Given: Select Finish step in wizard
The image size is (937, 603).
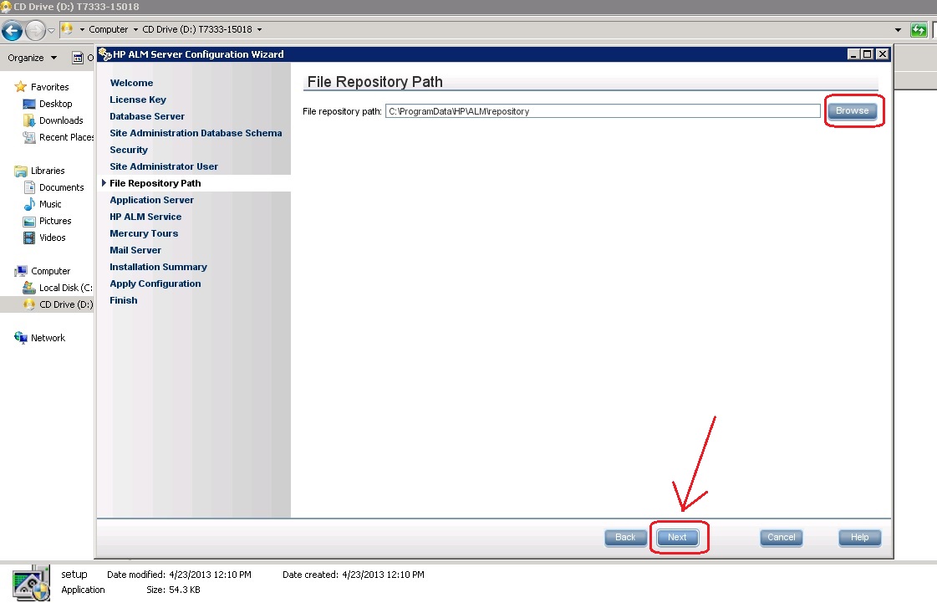Looking at the screenshot, I should [123, 300].
